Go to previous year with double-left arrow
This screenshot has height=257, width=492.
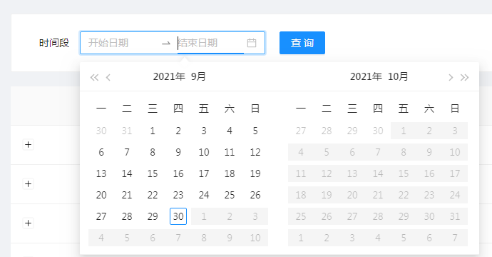point(94,77)
